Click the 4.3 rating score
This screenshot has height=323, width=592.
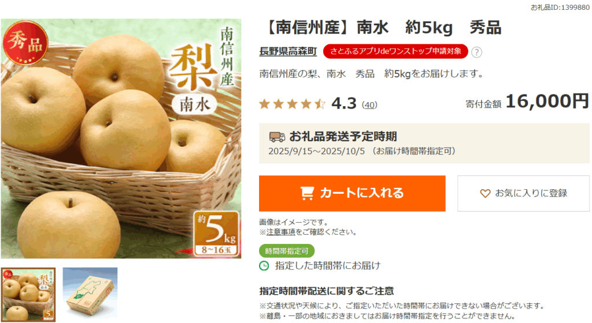pos(343,103)
